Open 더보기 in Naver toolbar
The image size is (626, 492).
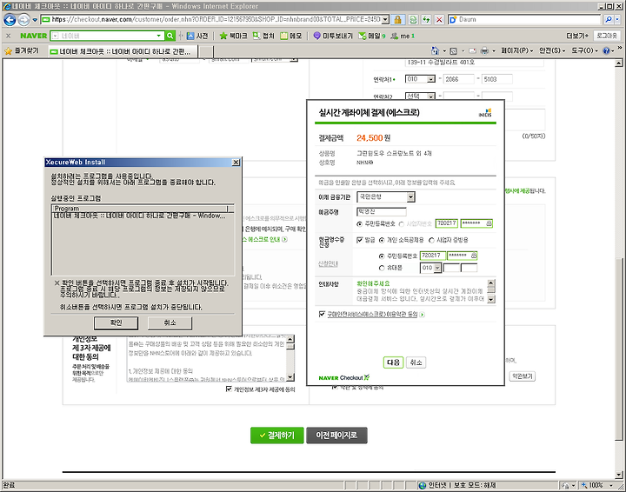pos(577,36)
